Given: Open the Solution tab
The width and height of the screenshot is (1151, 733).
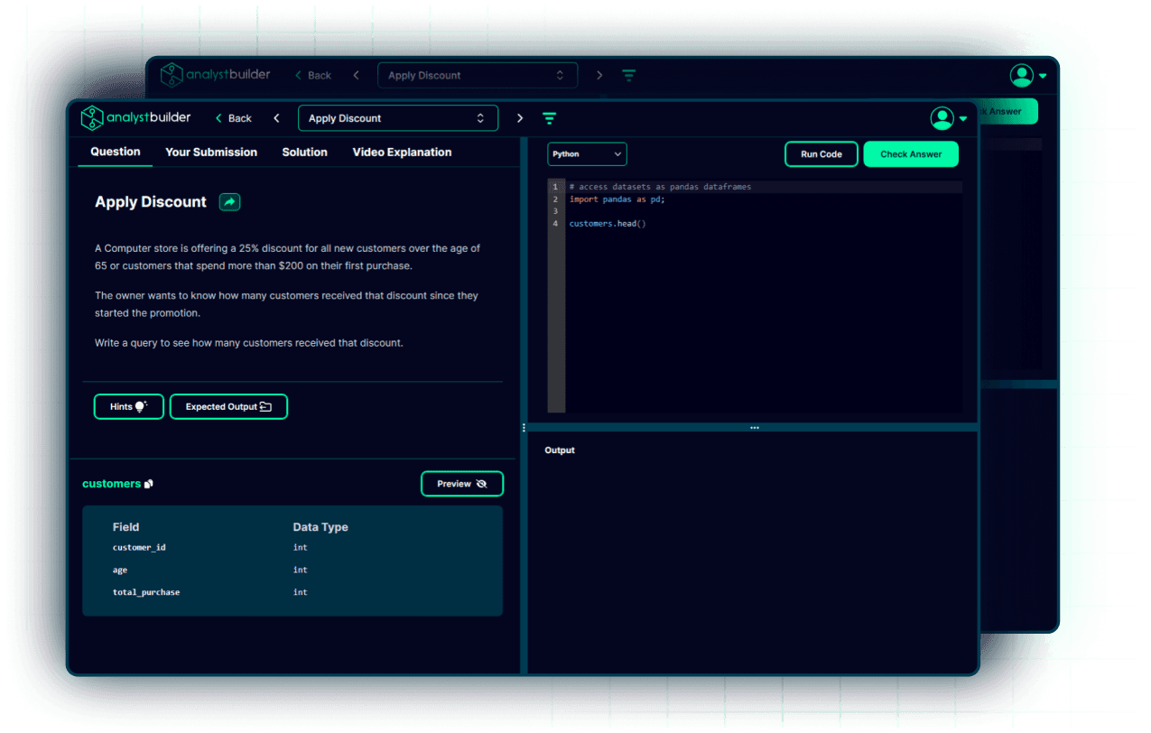Looking at the screenshot, I should click(x=304, y=153).
